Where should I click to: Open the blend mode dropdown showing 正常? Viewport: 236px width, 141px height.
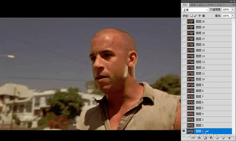point(195,10)
